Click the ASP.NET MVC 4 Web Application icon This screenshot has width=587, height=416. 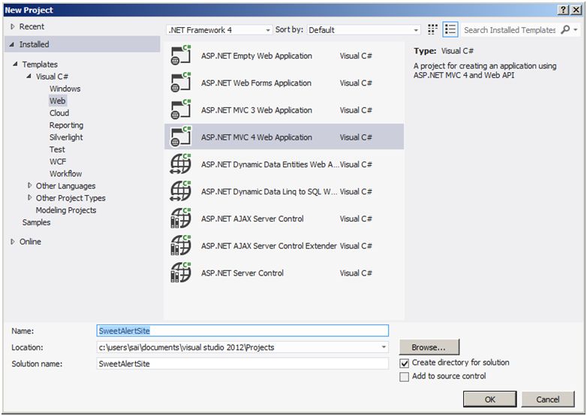(181, 137)
